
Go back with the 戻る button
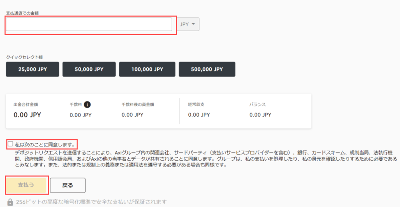[x=68, y=185]
